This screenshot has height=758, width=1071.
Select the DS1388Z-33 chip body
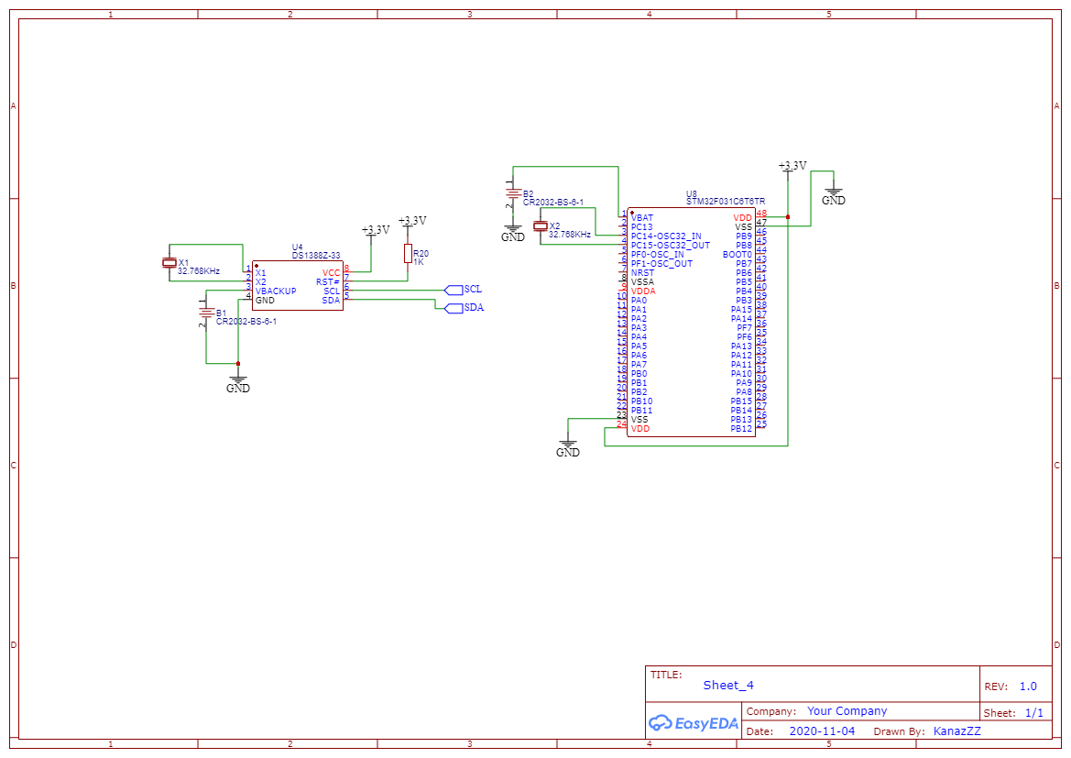click(x=298, y=286)
